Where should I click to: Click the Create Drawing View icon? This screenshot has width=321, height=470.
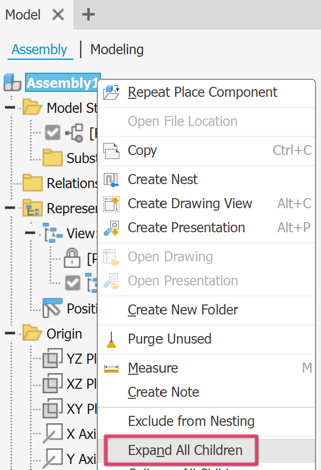pos(111,204)
